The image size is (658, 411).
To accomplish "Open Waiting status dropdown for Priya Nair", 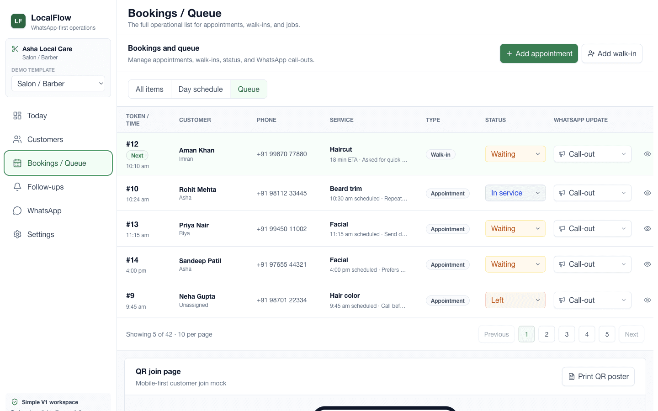I will tap(515, 228).
